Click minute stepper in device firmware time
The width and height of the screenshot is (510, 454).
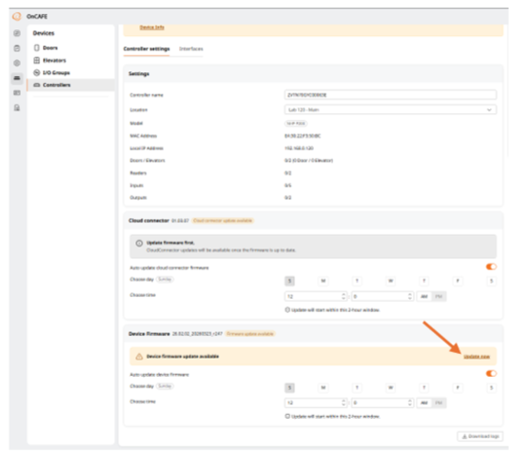pos(410,403)
